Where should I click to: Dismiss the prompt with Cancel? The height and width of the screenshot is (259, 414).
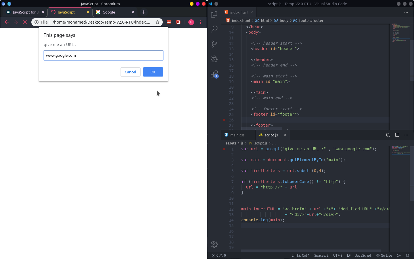point(130,72)
